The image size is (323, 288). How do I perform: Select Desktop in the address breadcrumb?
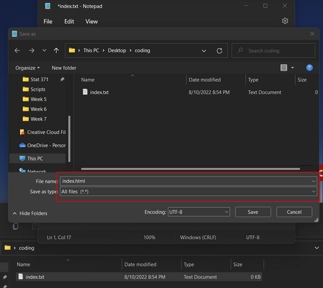[x=117, y=50]
